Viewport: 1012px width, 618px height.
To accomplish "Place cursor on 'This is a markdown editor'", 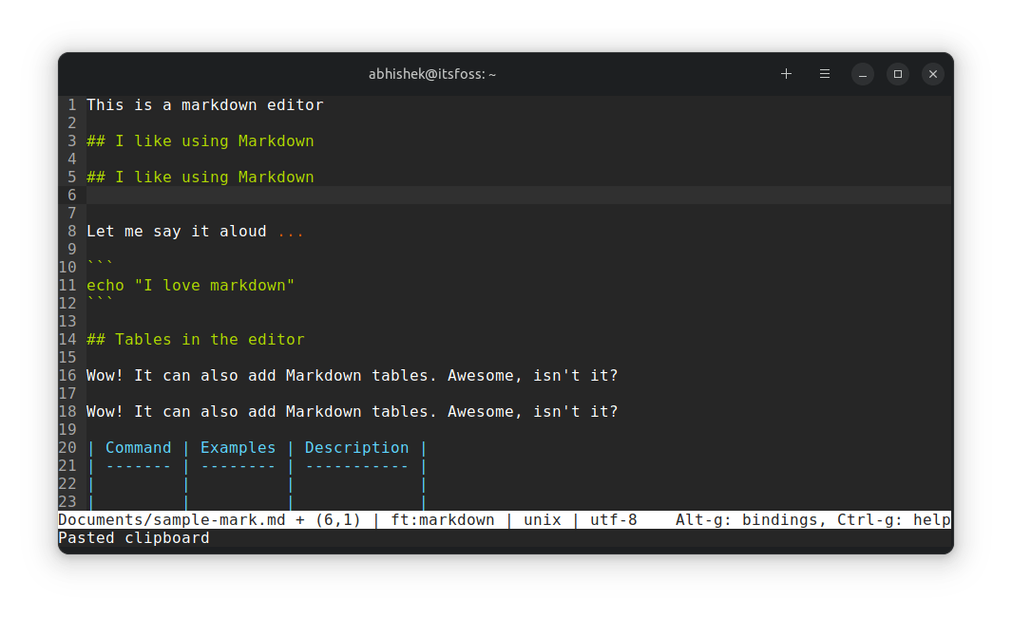I will (204, 105).
